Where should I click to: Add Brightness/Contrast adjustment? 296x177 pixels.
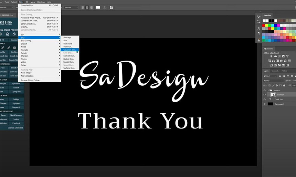271,56
